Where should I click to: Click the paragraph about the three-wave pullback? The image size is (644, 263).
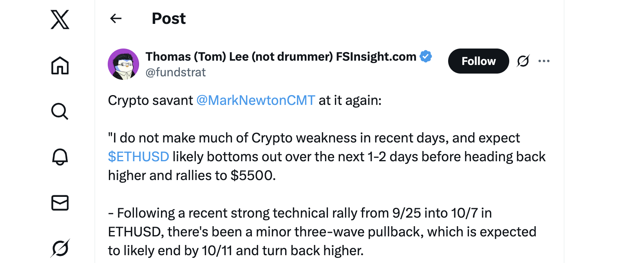coord(321,232)
